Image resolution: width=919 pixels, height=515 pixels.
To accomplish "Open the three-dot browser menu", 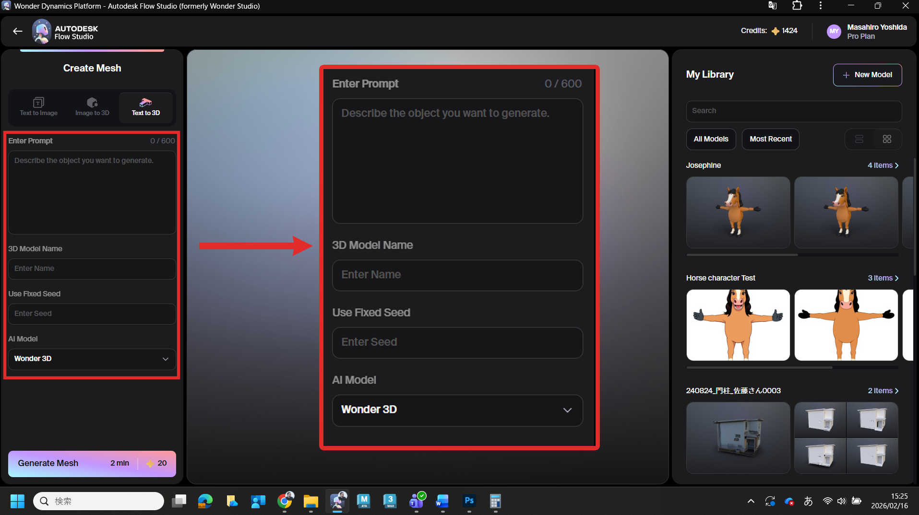I will pos(821,6).
